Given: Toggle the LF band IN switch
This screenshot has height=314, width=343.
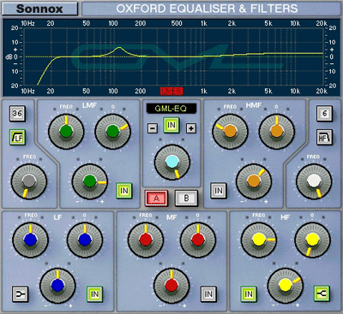Looking at the screenshot, I should tap(94, 294).
